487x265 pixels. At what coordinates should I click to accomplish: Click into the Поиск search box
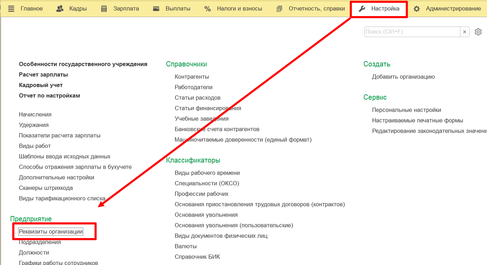pyautogui.click(x=412, y=32)
